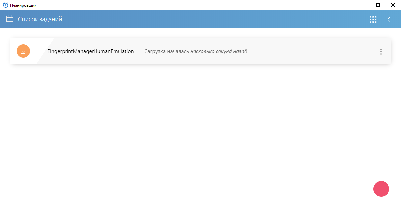Click empty area of the blue header bar
Viewport: 401px width, 207px height.
(x=214, y=19)
